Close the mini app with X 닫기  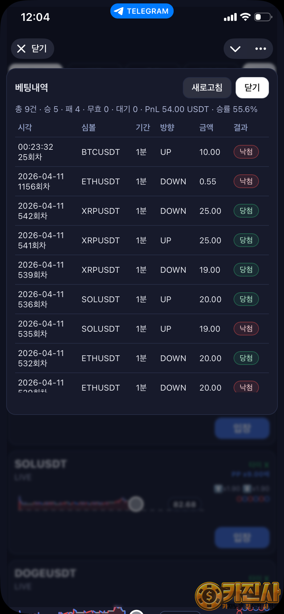33,49
